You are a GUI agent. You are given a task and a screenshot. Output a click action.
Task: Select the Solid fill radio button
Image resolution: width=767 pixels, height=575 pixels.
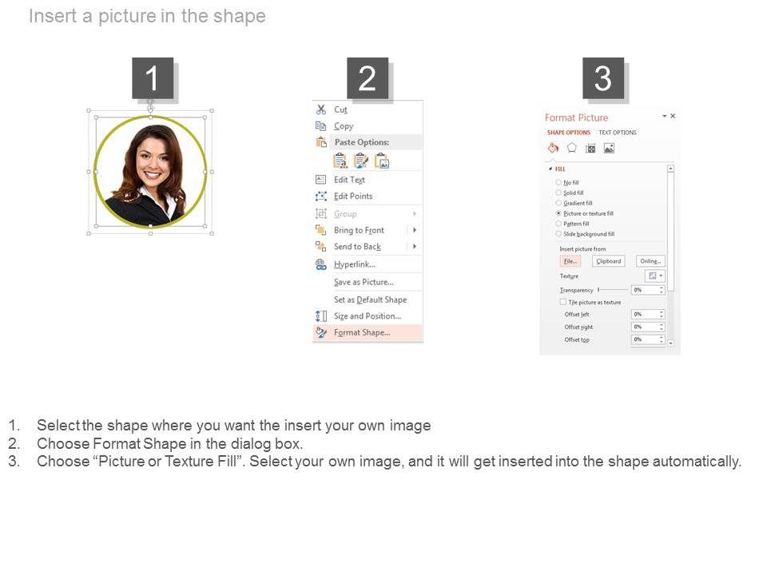coord(558,192)
